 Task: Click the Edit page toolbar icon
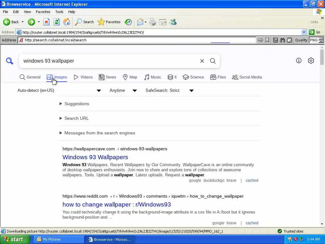coord(163,22)
